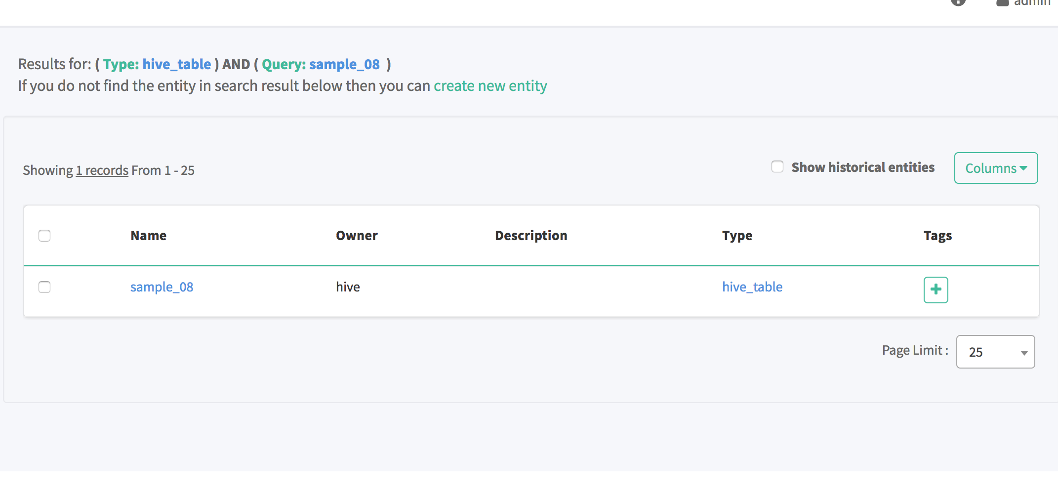The image size is (1058, 497).
Task: Click the Type: hive_table filter text
Action: tap(157, 64)
